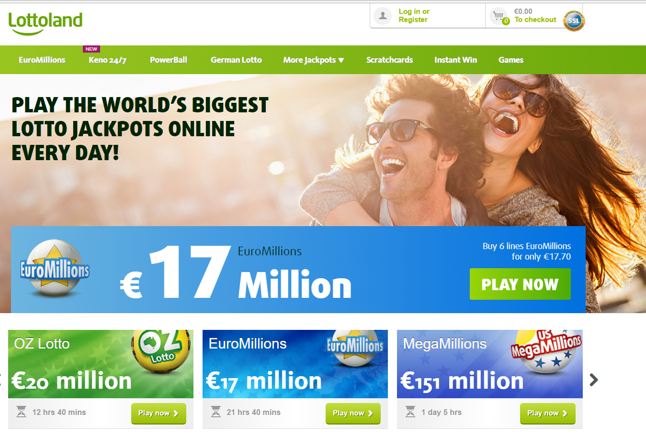The image size is (646, 447).
Task: Click the gold SSL security badge
Action: pos(574,21)
